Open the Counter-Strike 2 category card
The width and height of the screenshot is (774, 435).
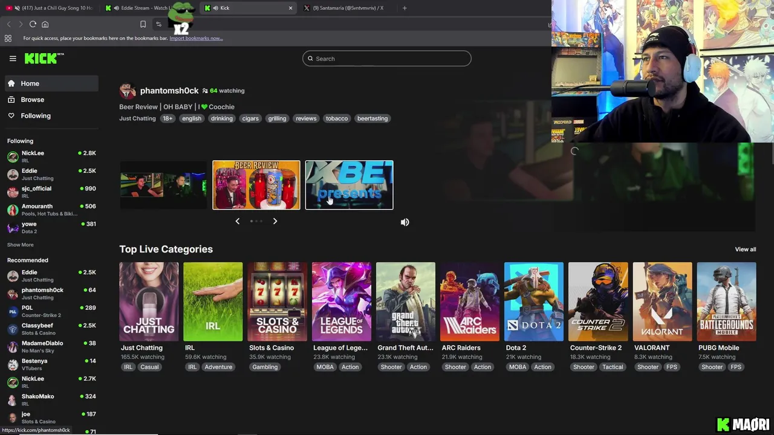click(x=598, y=301)
